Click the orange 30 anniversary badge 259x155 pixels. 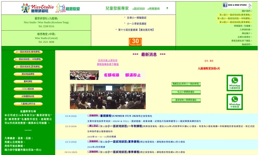(135, 42)
